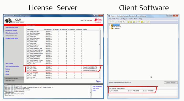Click the Delete X icon in Cyclone toolbar

124,22
